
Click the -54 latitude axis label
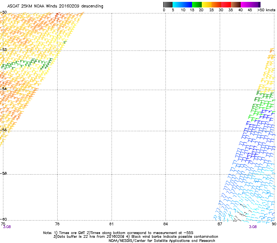[3, 89]
